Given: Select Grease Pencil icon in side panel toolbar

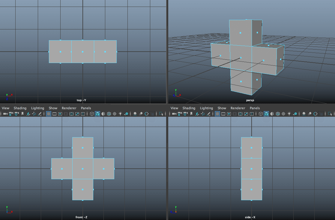Looking at the screenshot, I should [x=208, y=114].
